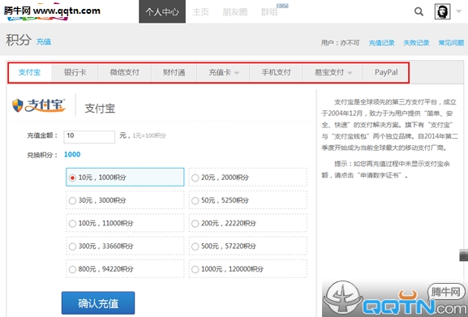Click the 确认充值 button

coord(98,303)
